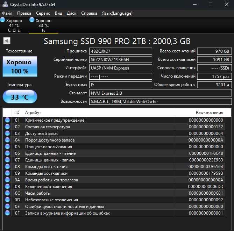Click status orb of attribute 0B

tap(7, 186)
